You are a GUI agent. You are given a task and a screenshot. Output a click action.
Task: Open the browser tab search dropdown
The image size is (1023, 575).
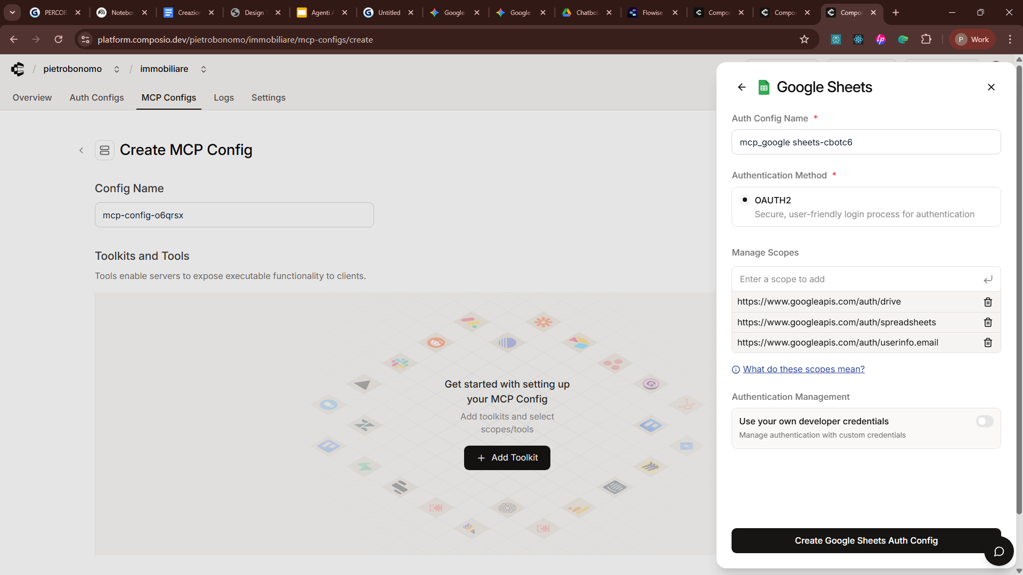click(12, 12)
